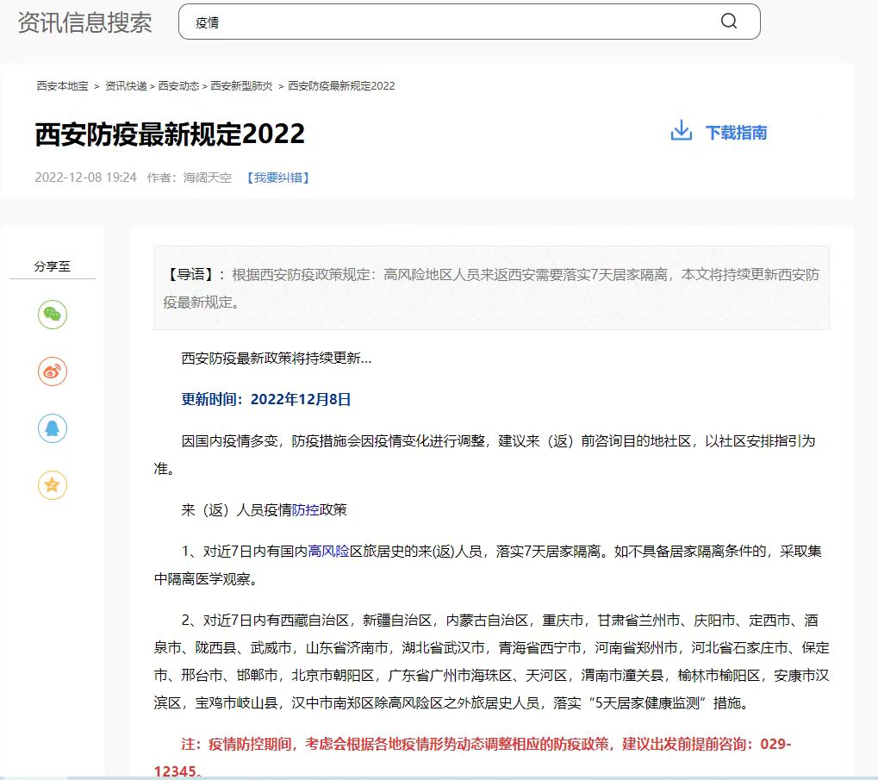Click the 【导语】 introduction box
The image size is (878, 780).
click(492, 288)
